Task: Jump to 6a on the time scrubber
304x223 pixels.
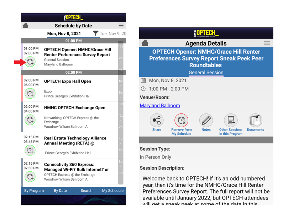Action: coord(121,81)
